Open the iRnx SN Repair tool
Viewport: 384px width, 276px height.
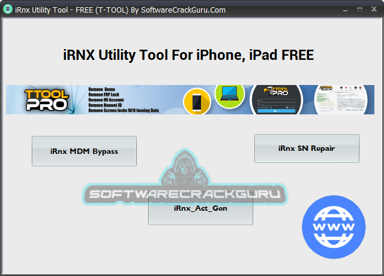pyautogui.click(x=307, y=148)
